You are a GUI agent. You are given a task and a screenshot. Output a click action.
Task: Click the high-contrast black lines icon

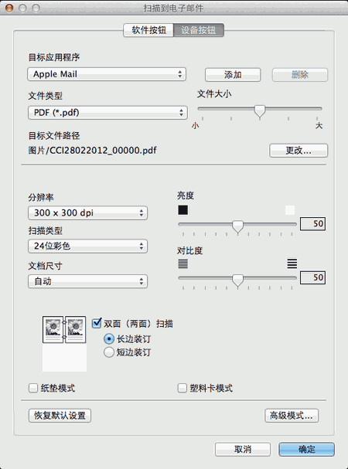[x=292, y=263]
